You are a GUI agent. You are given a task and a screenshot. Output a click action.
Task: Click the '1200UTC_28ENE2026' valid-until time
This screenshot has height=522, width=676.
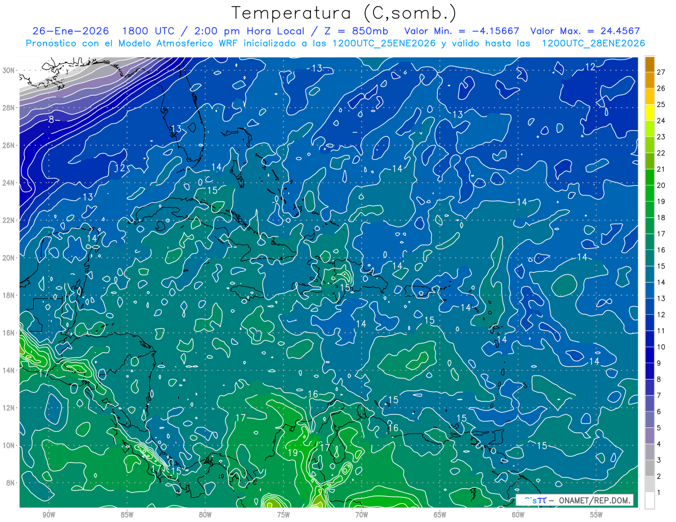click(x=593, y=43)
